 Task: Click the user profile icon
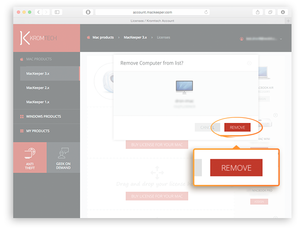pos(242,39)
